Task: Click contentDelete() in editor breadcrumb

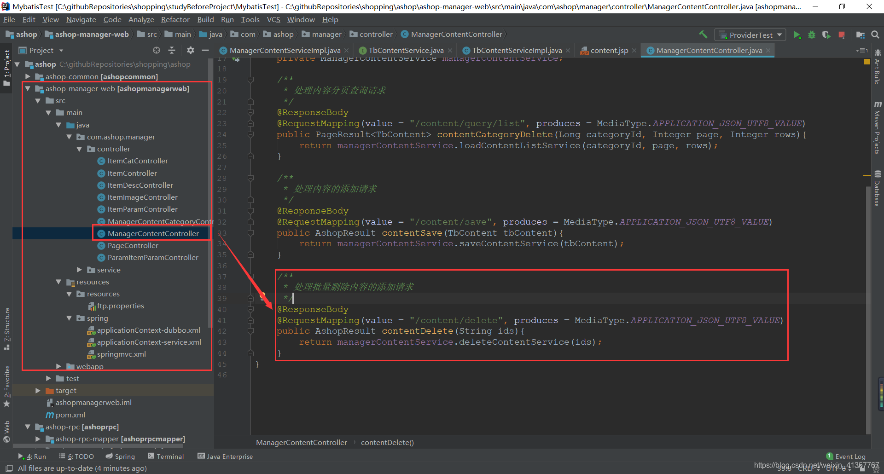Action: click(387, 443)
